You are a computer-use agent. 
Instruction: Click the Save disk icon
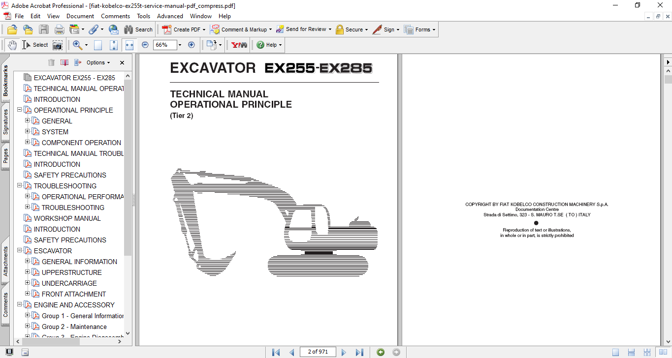[44, 30]
